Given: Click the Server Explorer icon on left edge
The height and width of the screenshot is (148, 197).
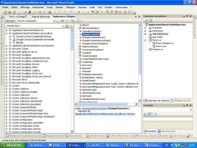Looking at the screenshot, I should point(2,17).
